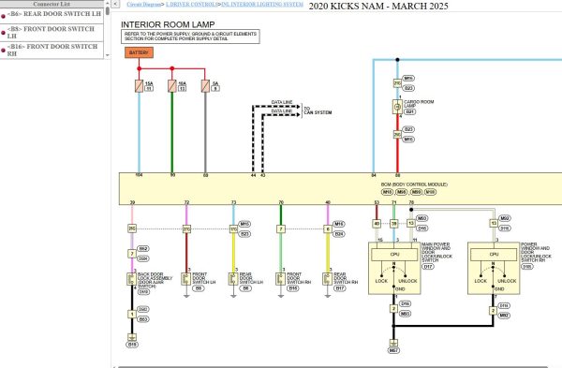This screenshot has height=368, width=562.
Task: Click the lower DATA LINE label
Action: 282,111
